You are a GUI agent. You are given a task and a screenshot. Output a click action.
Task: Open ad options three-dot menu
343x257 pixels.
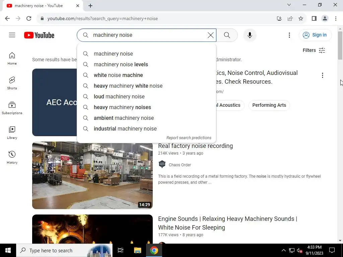click(323, 75)
